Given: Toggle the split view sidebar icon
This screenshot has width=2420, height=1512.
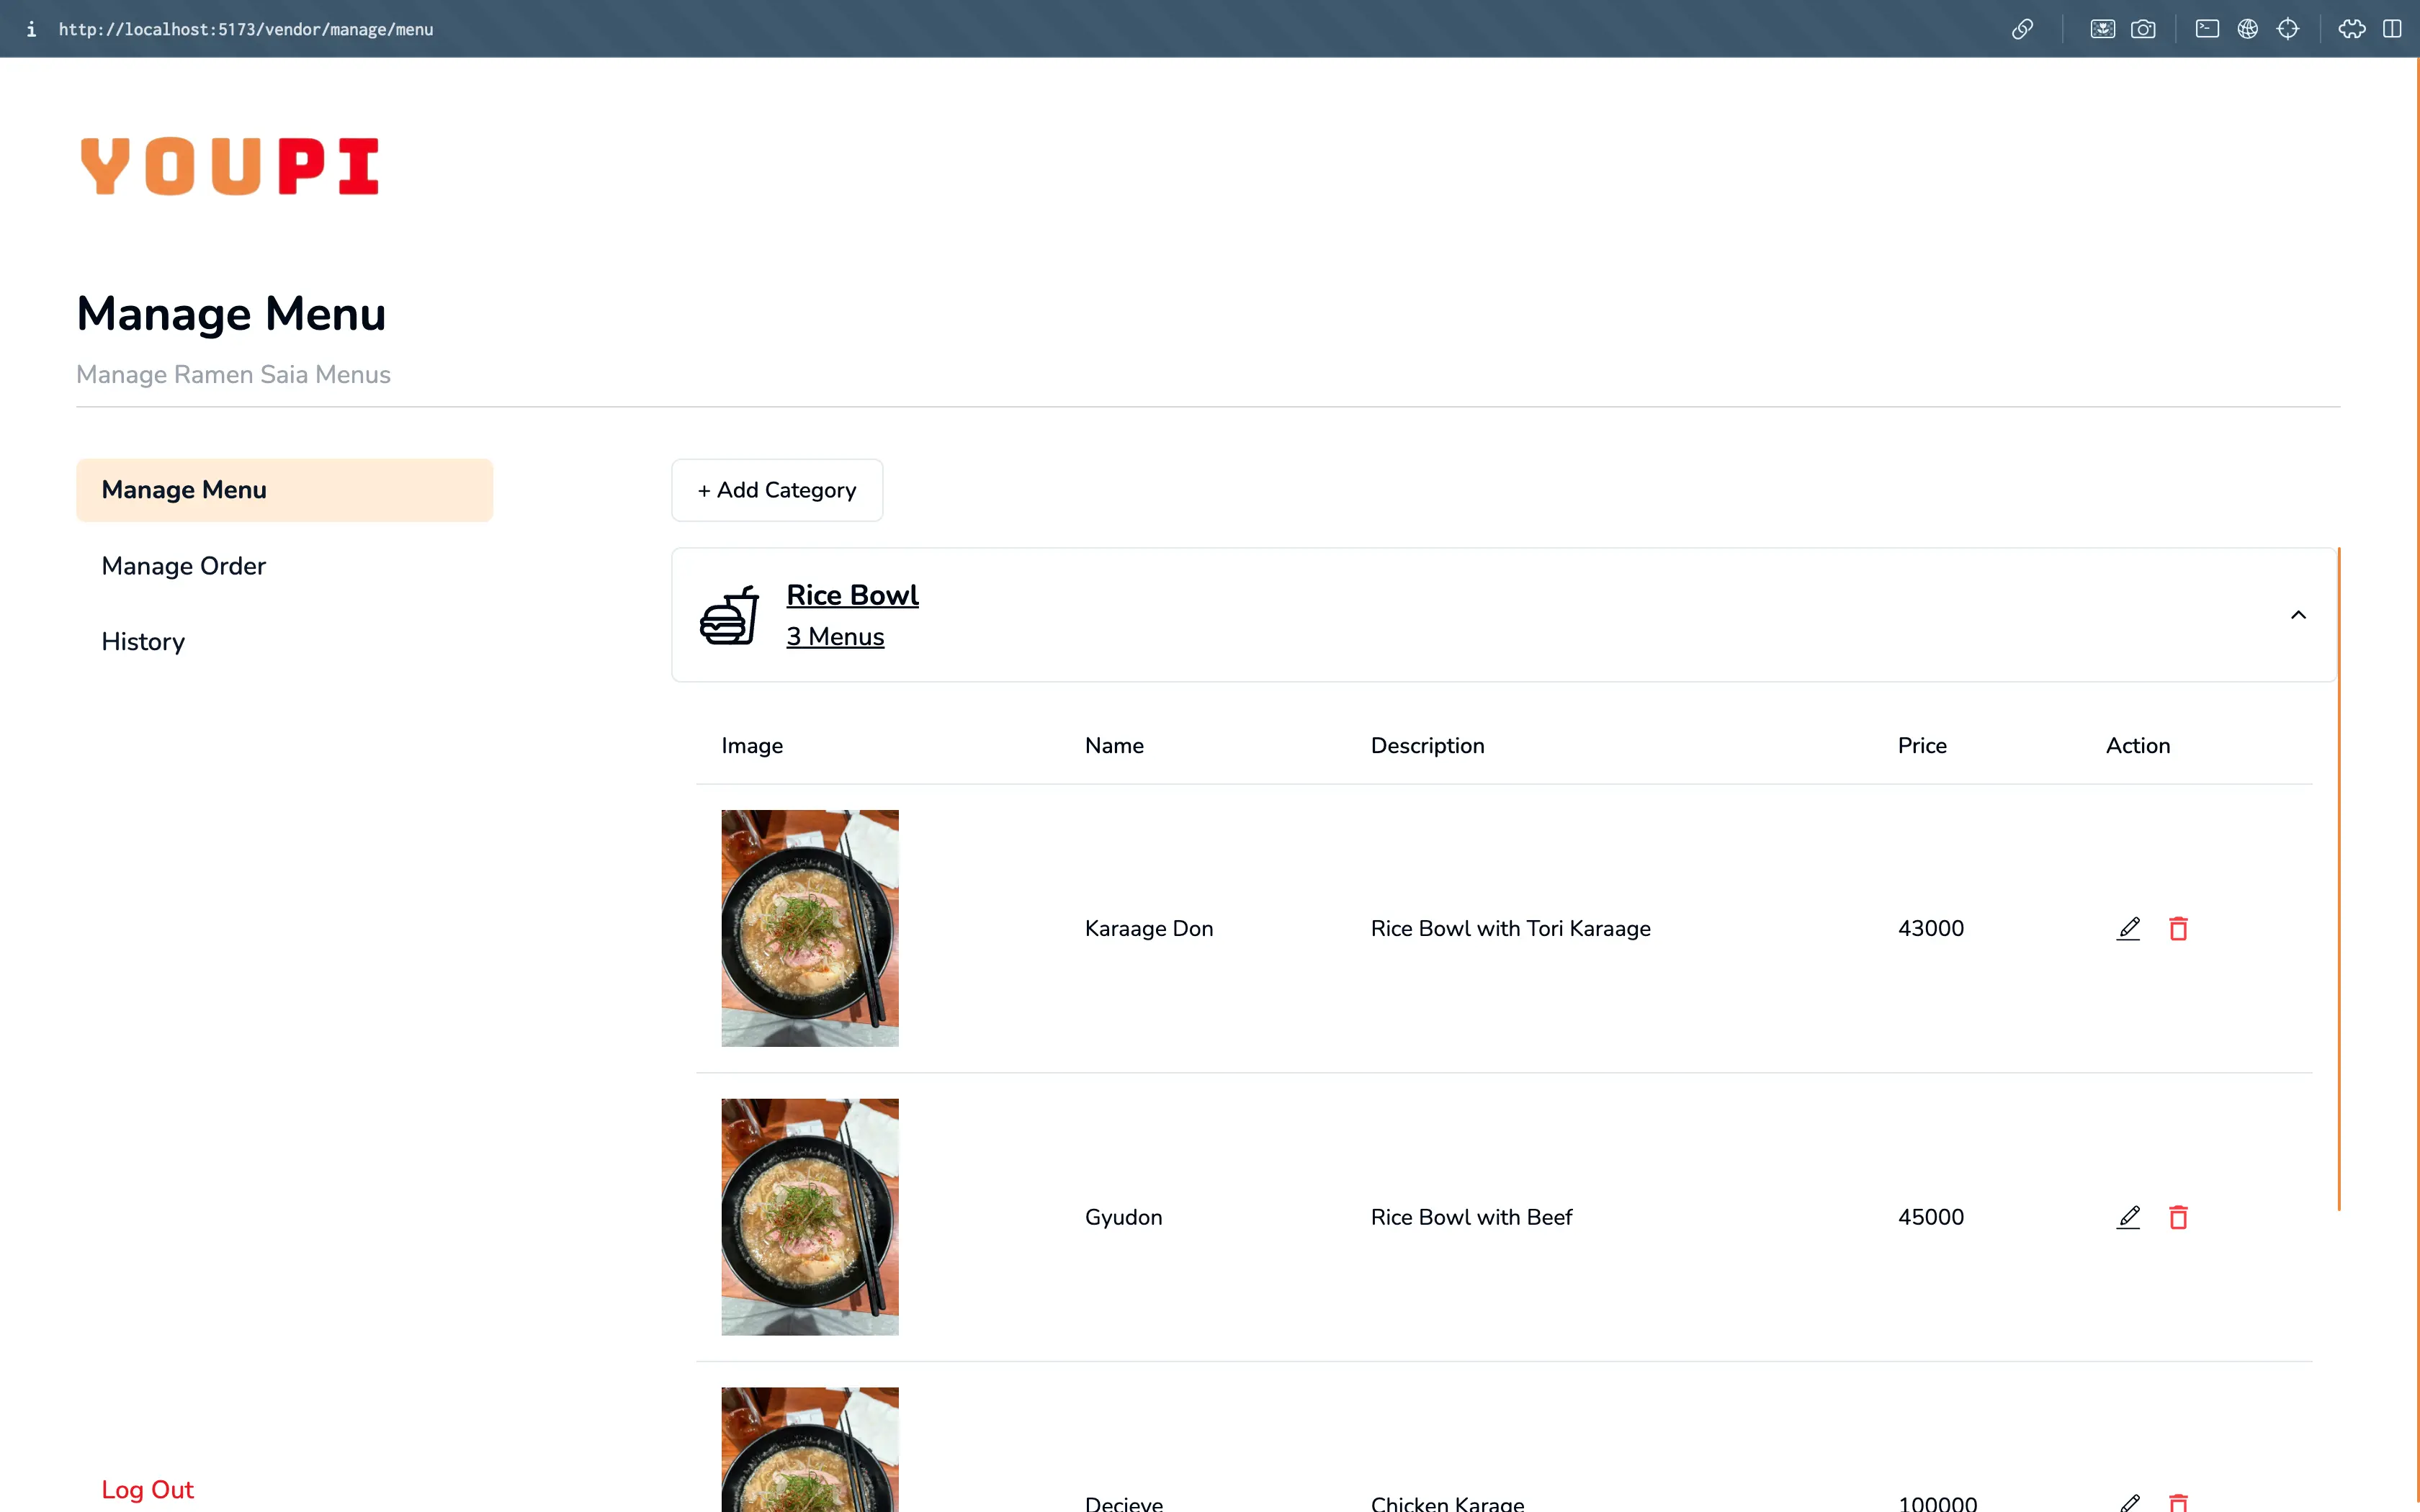Looking at the screenshot, I should coord(2392,29).
